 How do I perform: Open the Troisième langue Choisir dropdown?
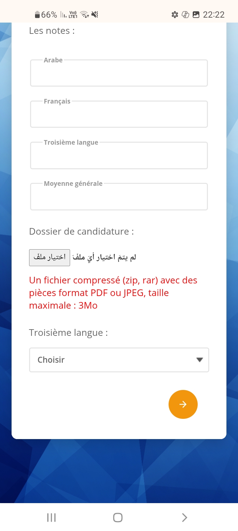[x=119, y=360]
